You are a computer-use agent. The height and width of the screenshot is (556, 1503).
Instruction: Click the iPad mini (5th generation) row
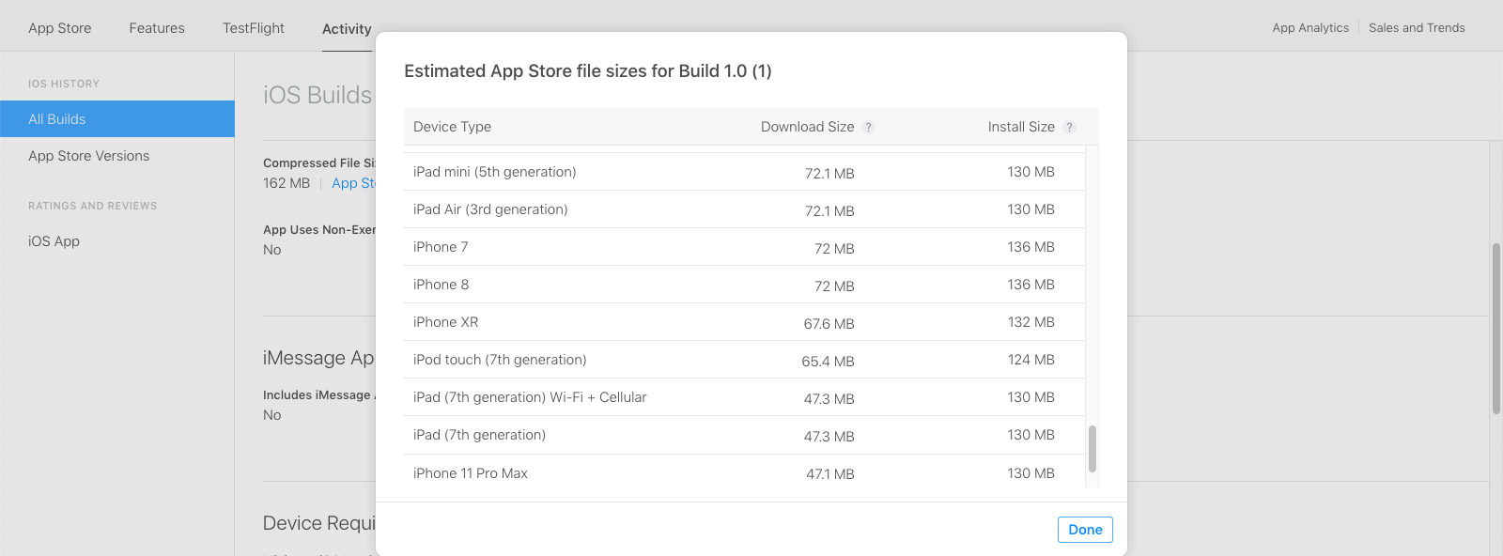click(744, 172)
